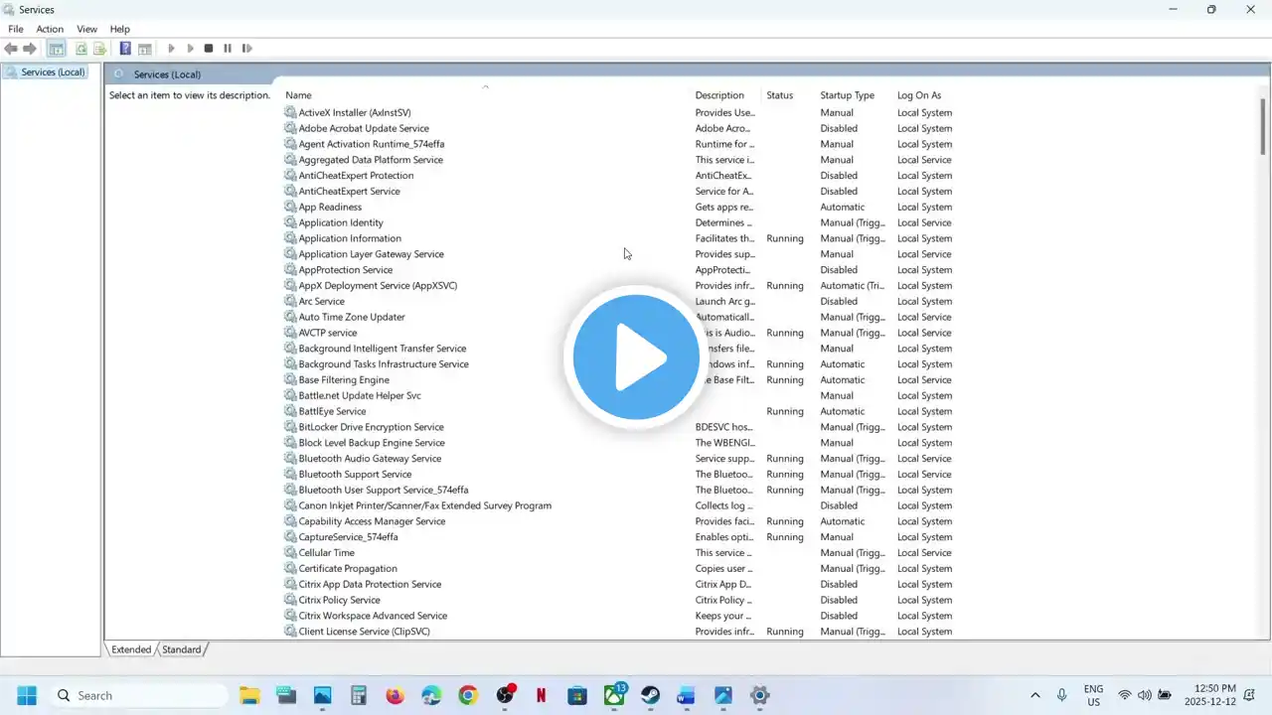The height and width of the screenshot is (715, 1272).
Task: Open File Explorer from the taskbar
Action: pos(249,695)
